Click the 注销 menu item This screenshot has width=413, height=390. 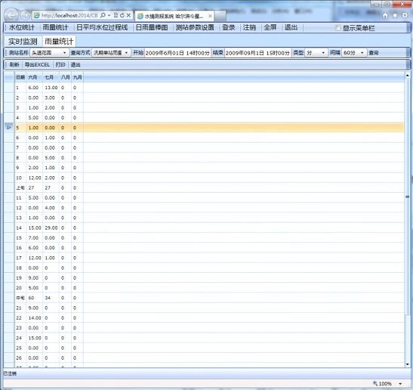(x=249, y=27)
